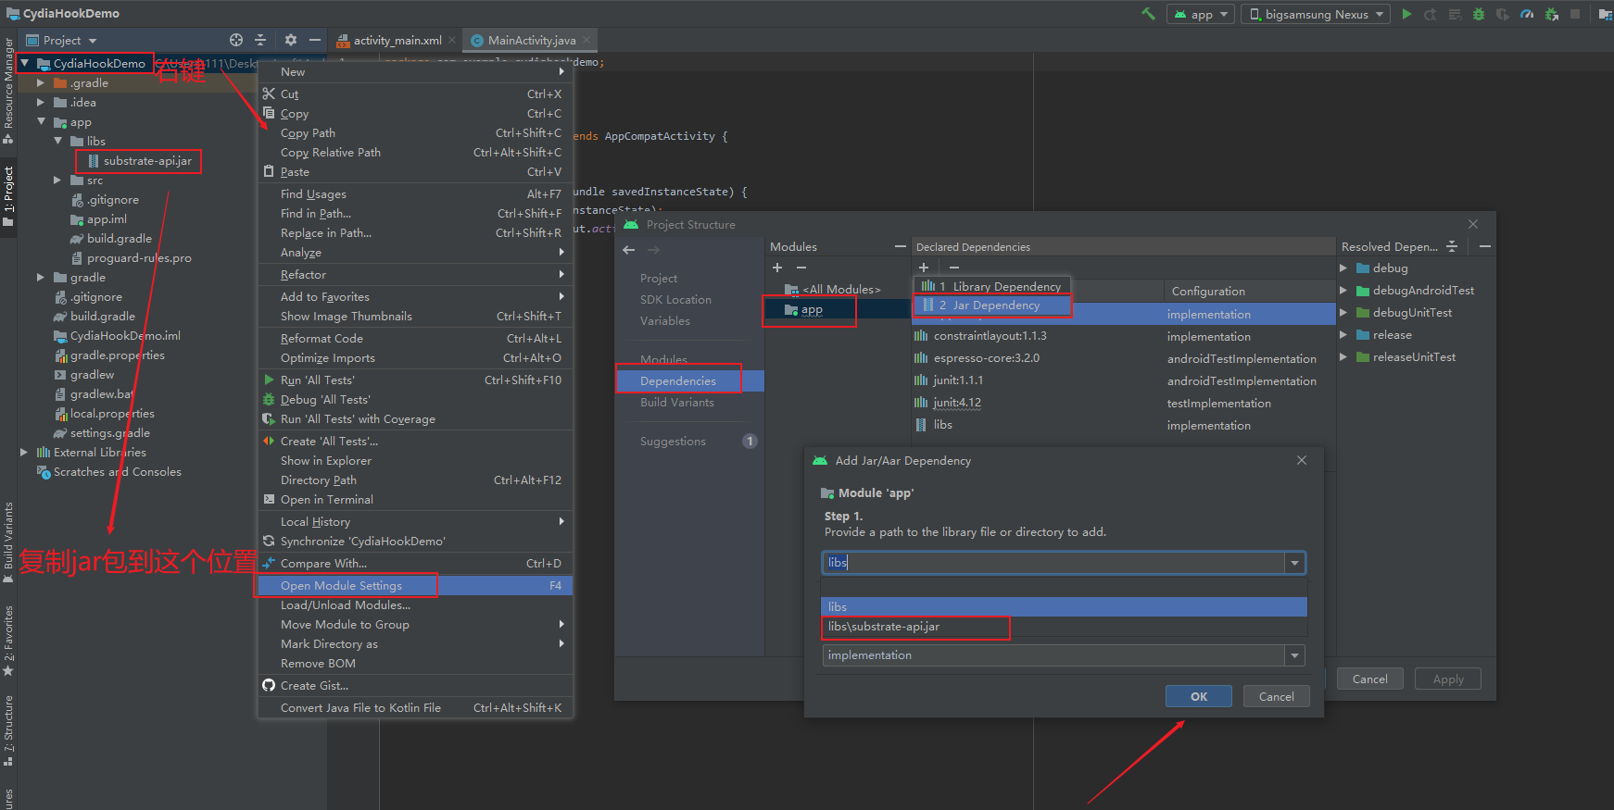
Task: Minimize the Modules column
Action: pyautogui.click(x=900, y=246)
